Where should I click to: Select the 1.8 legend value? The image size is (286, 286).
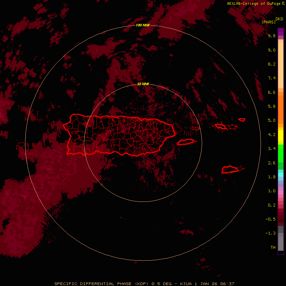272,177
